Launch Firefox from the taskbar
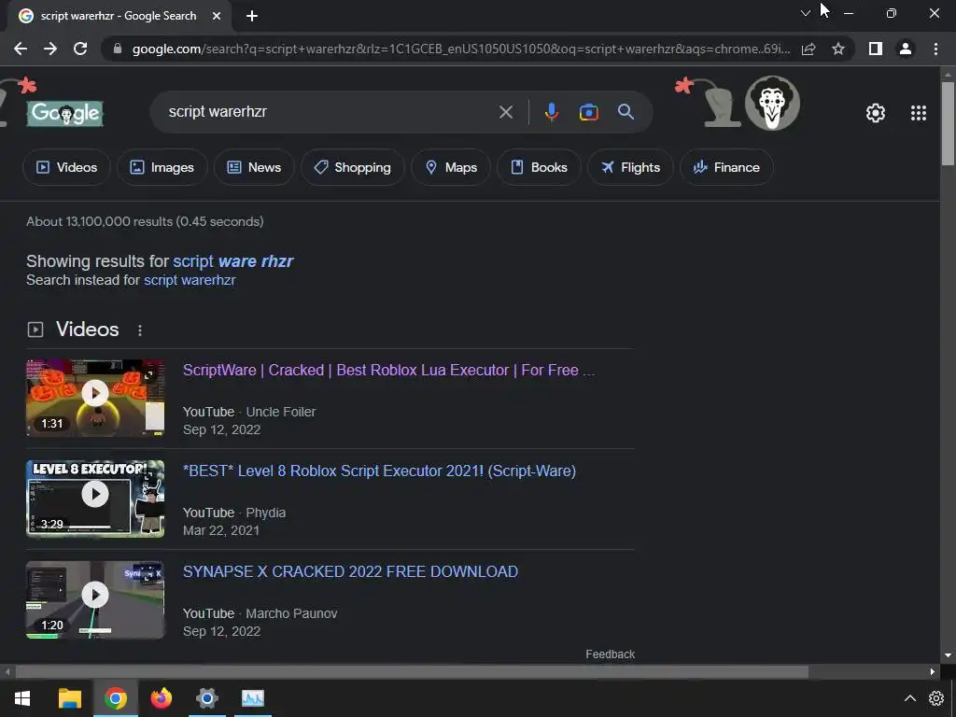Image resolution: width=956 pixels, height=717 pixels. [x=161, y=698]
